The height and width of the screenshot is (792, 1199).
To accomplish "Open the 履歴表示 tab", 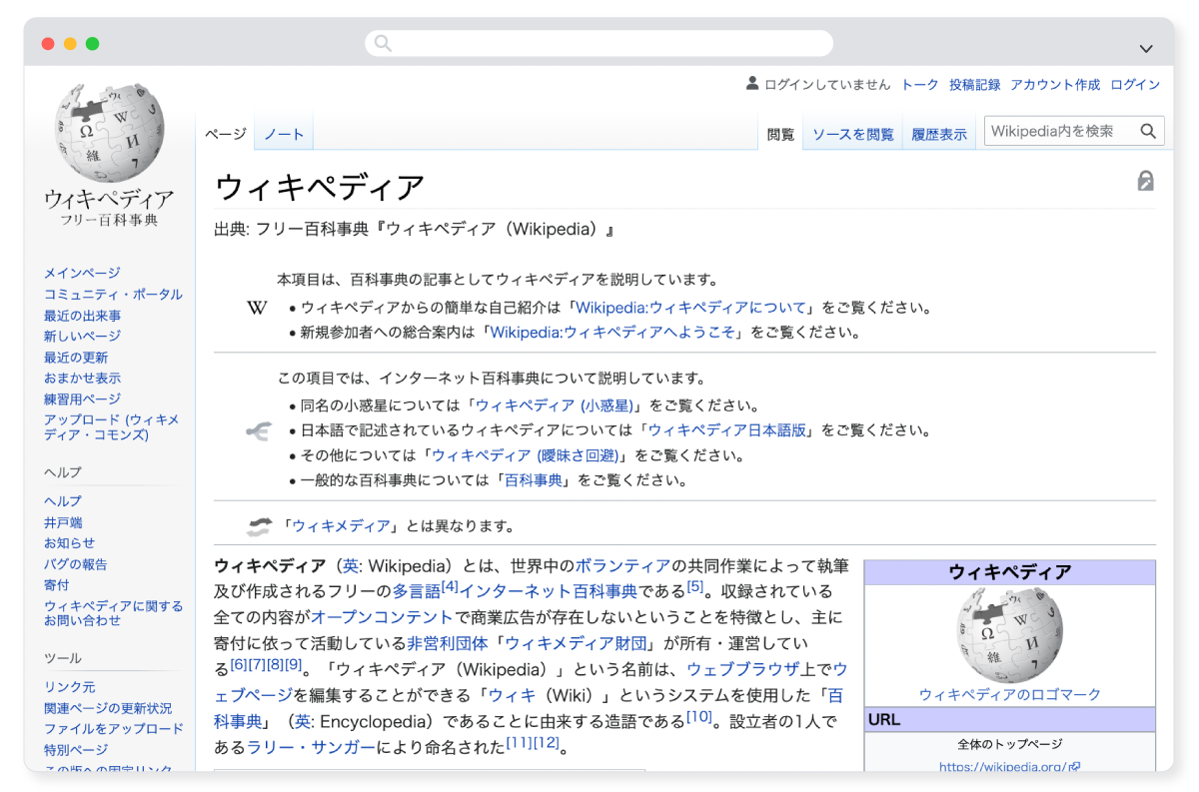I will tap(939, 134).
